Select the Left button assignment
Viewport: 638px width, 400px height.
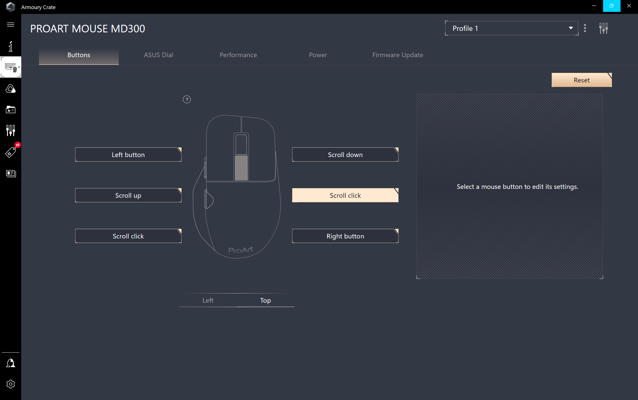click(128, 155)
